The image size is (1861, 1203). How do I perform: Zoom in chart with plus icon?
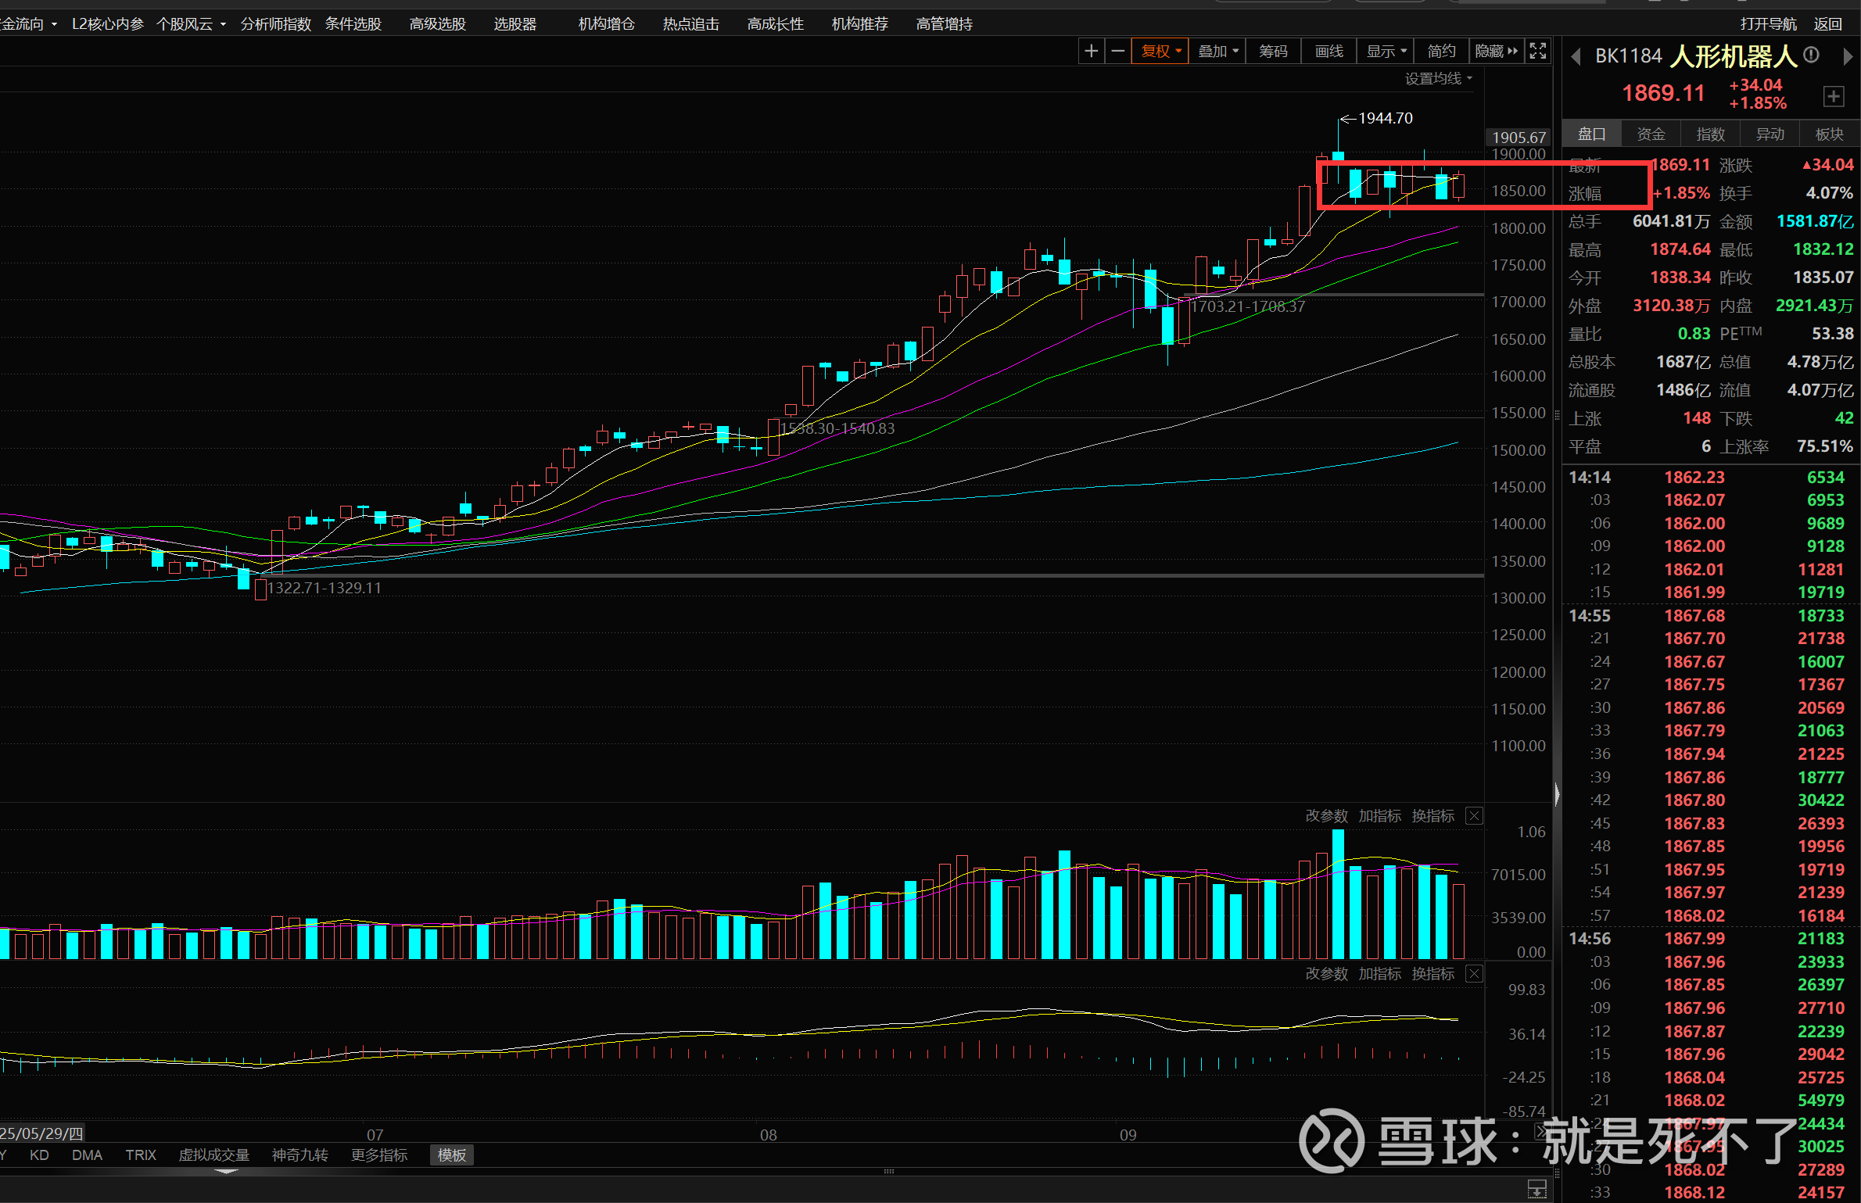(1091, 52)
